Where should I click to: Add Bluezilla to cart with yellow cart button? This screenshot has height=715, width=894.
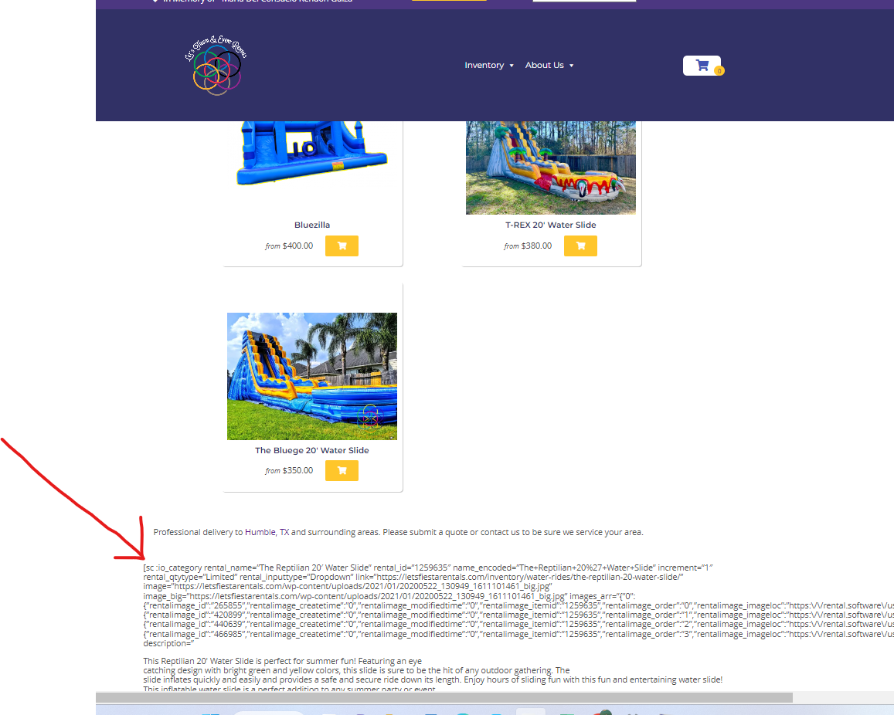(x=342, y=246)
